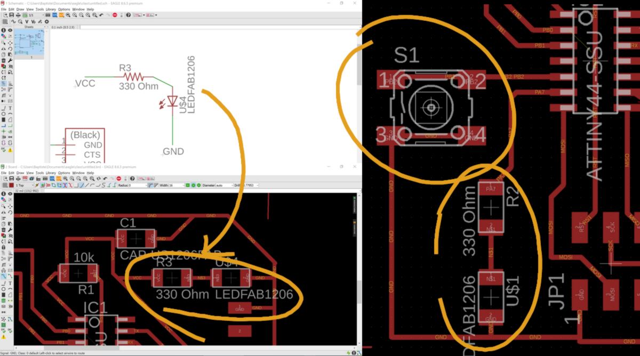Select the green Junction plus tool in Schematic
640x356 pixels.
tap(3, 131)
